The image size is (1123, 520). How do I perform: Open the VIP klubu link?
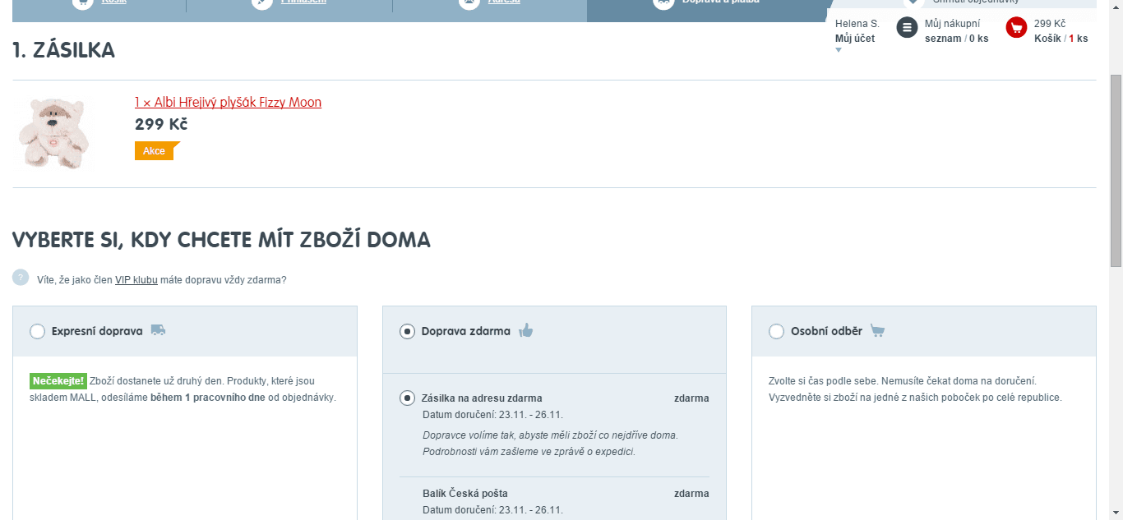tap(136, 280)
